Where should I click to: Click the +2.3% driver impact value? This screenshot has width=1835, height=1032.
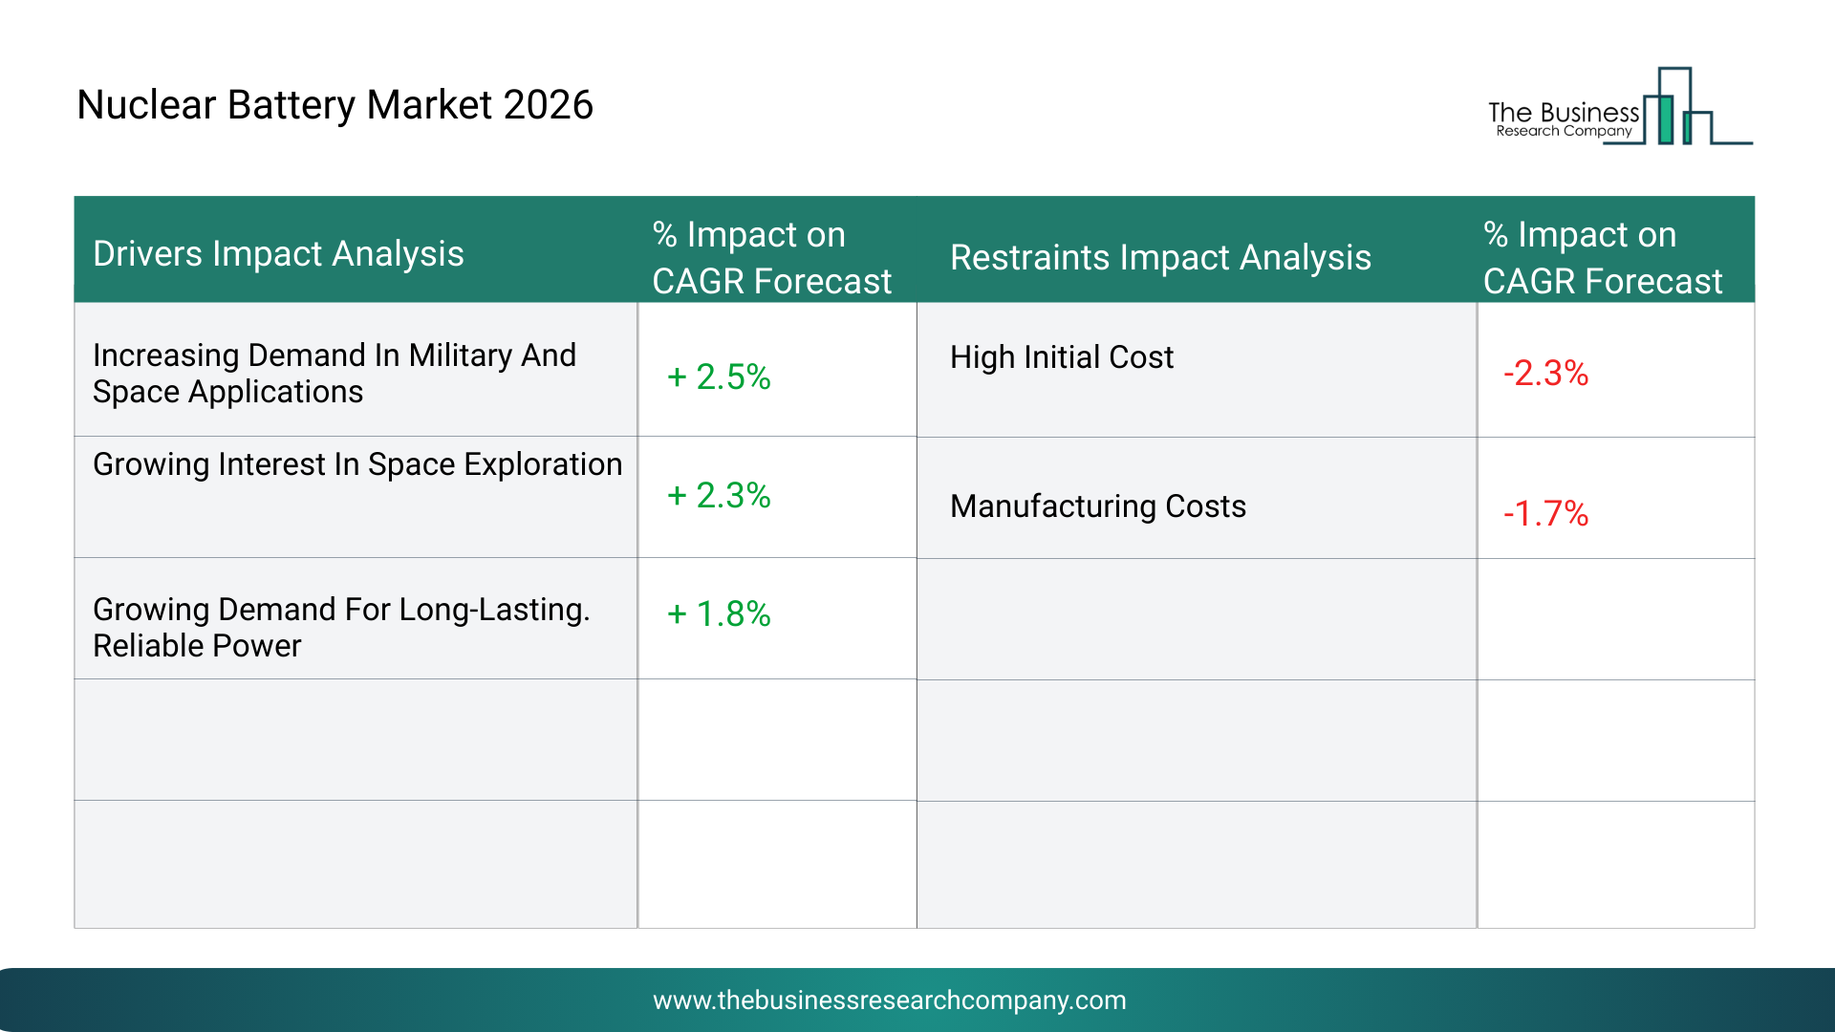pyautogui.click(x=719, y=495)
